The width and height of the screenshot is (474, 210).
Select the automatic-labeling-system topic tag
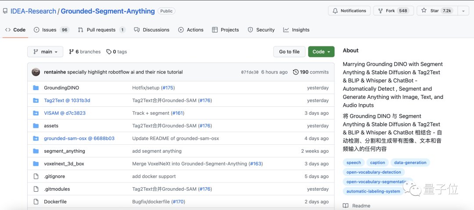373,191
